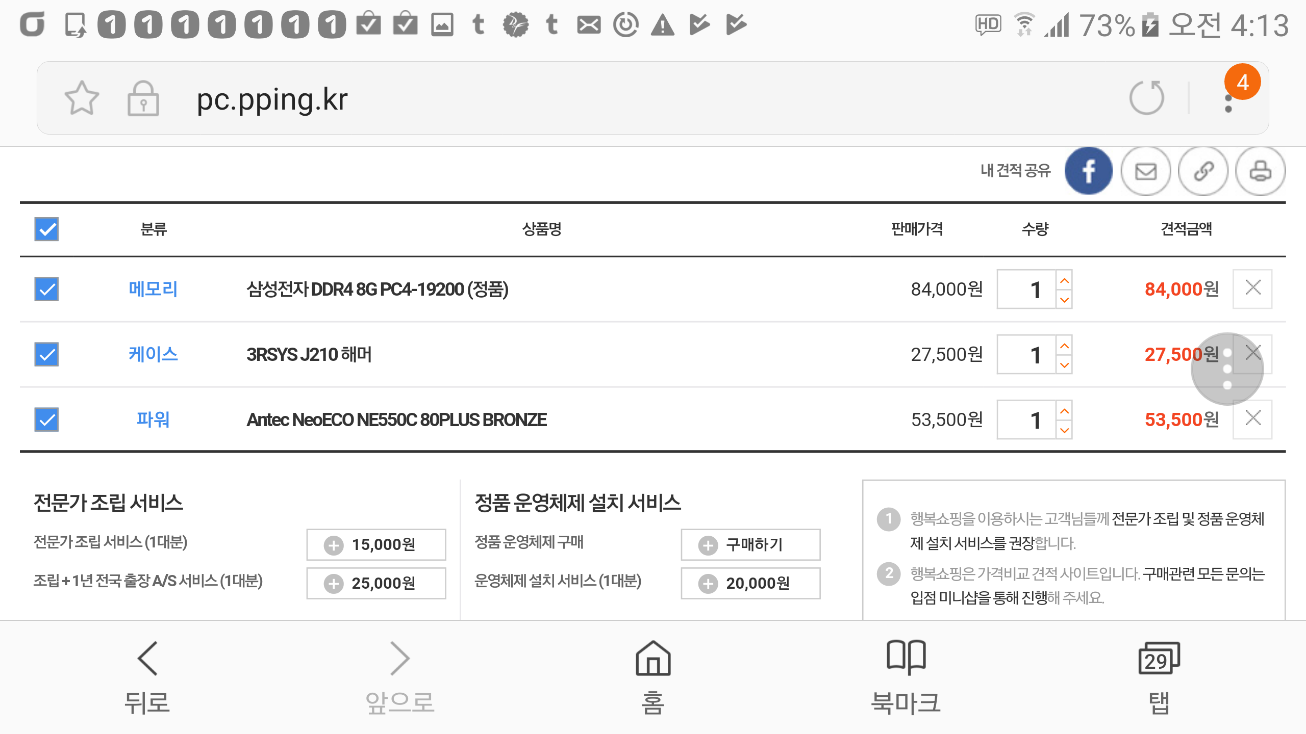Screen dimensions: 1306x734
Task: Tap 구매하기 for genuine OS purchase
Action: [750, 544]
